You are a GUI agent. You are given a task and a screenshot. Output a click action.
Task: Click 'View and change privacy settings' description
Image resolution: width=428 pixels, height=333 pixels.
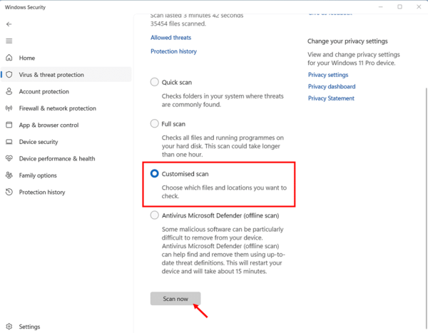coord(354,58)
